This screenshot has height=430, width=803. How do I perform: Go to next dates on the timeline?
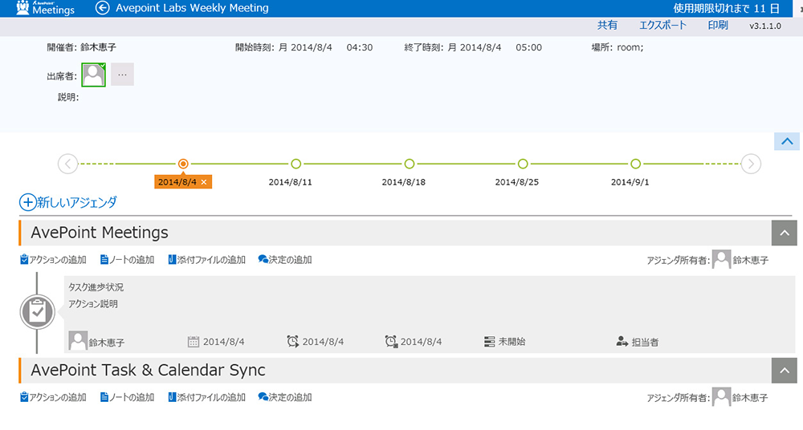pyautogui.click(x=751, y=164)
